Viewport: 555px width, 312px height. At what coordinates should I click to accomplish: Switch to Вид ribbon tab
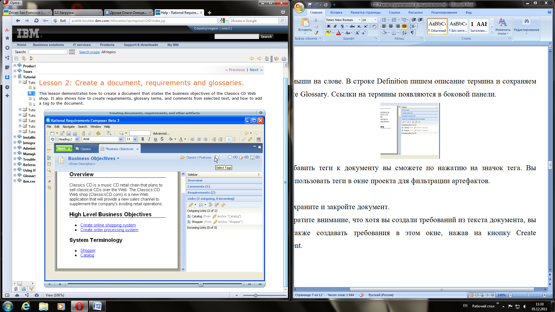coord(469,12)
